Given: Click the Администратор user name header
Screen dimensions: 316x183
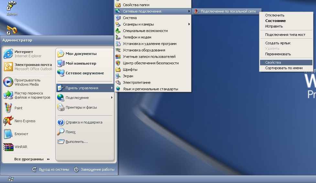Looking at the screenshot, I should coord(17,40).
